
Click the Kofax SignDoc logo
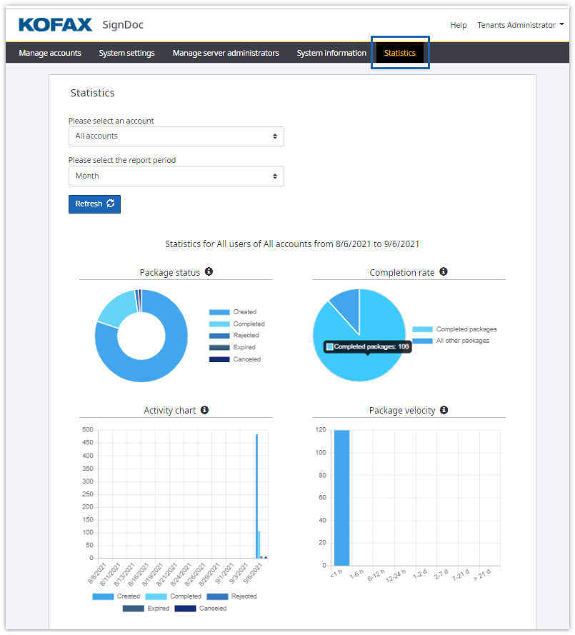tap(81, 25)
